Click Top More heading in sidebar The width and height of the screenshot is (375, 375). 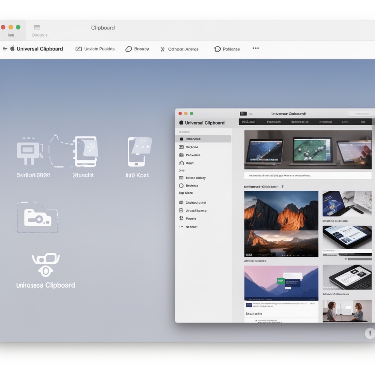(x=186, y=193)
